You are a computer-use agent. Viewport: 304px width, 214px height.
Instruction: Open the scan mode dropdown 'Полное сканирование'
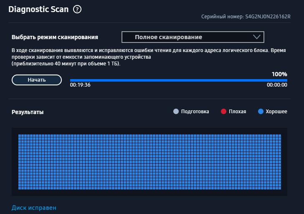193,37
